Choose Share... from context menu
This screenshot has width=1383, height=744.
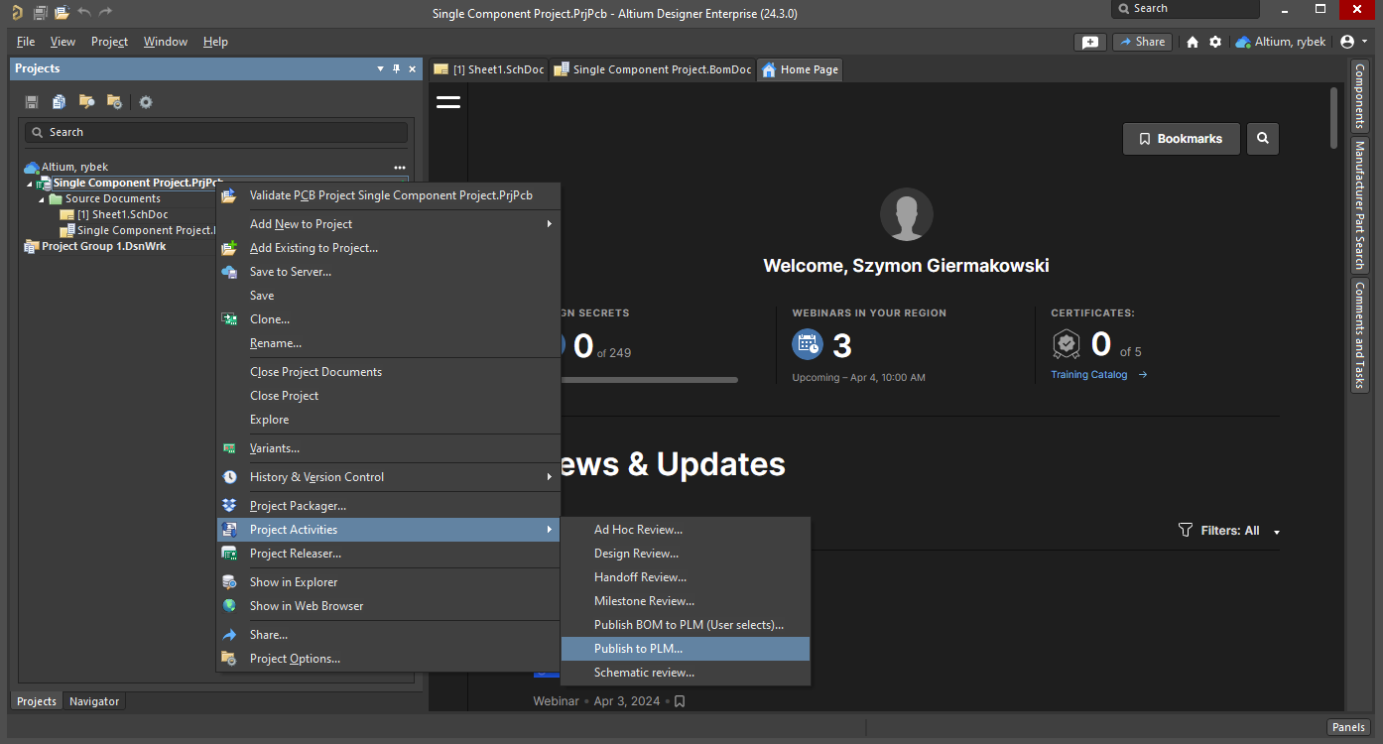tap(389, 635)
